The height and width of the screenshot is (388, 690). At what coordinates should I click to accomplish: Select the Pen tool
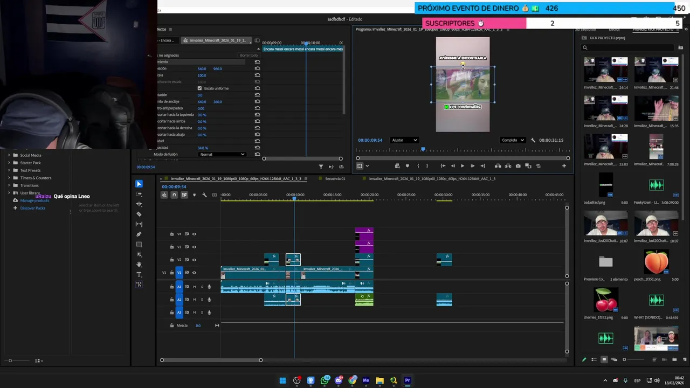click(139, 234)
